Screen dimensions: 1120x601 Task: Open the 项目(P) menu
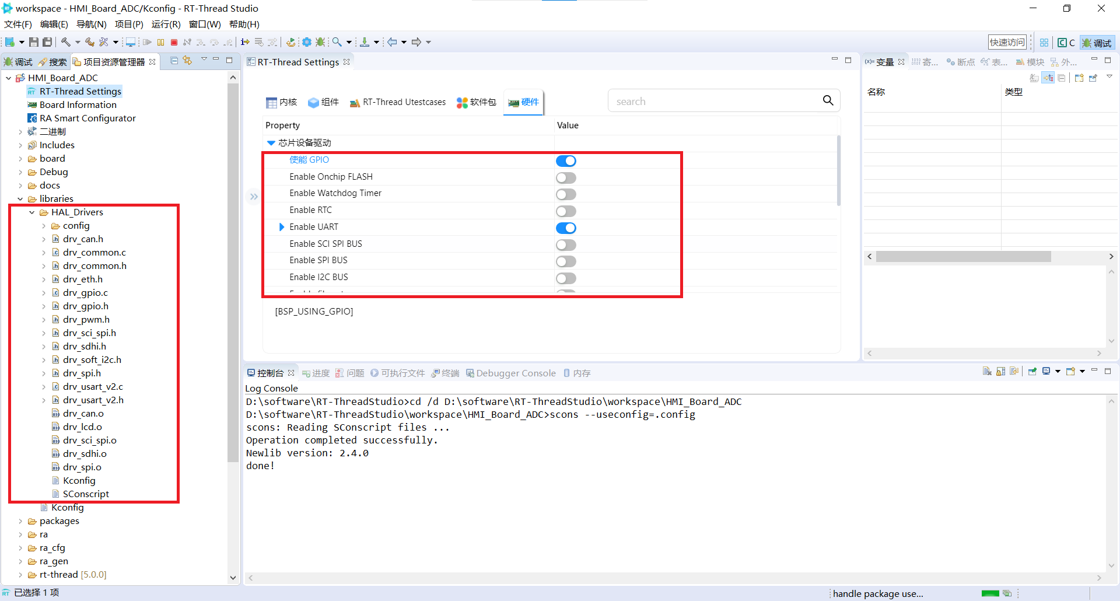tap(129, 24)
